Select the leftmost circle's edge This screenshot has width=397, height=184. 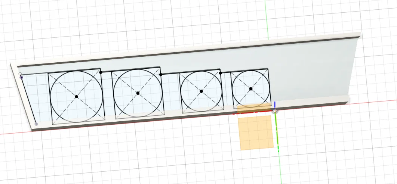pyautogui.click(x=50, y=97)
